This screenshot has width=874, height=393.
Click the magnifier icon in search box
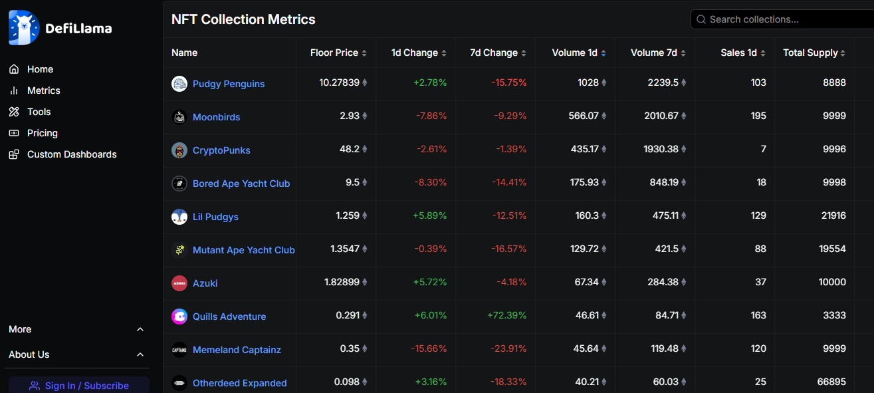[701, 19]
